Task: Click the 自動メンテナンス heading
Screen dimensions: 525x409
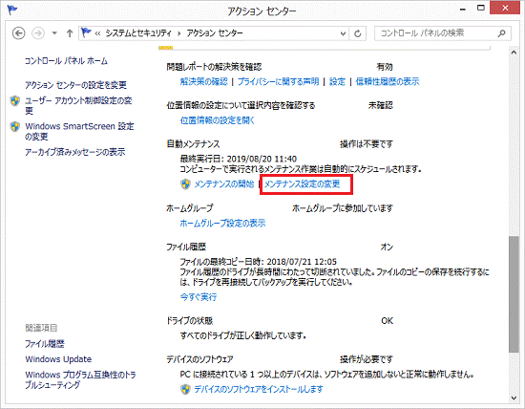Action: pyautogui.click(x=193, y=144)
